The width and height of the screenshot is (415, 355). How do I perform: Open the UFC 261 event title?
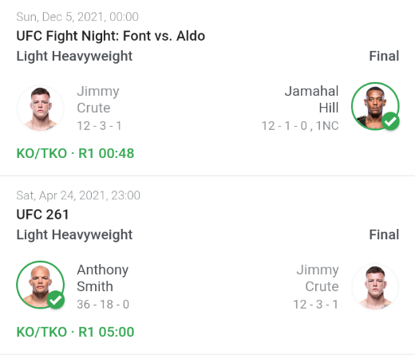coord(42,215)
